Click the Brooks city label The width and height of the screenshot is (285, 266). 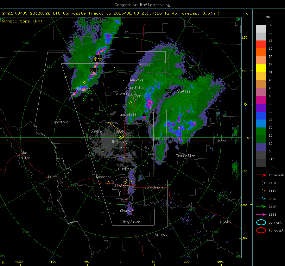(x=225, y=221)
